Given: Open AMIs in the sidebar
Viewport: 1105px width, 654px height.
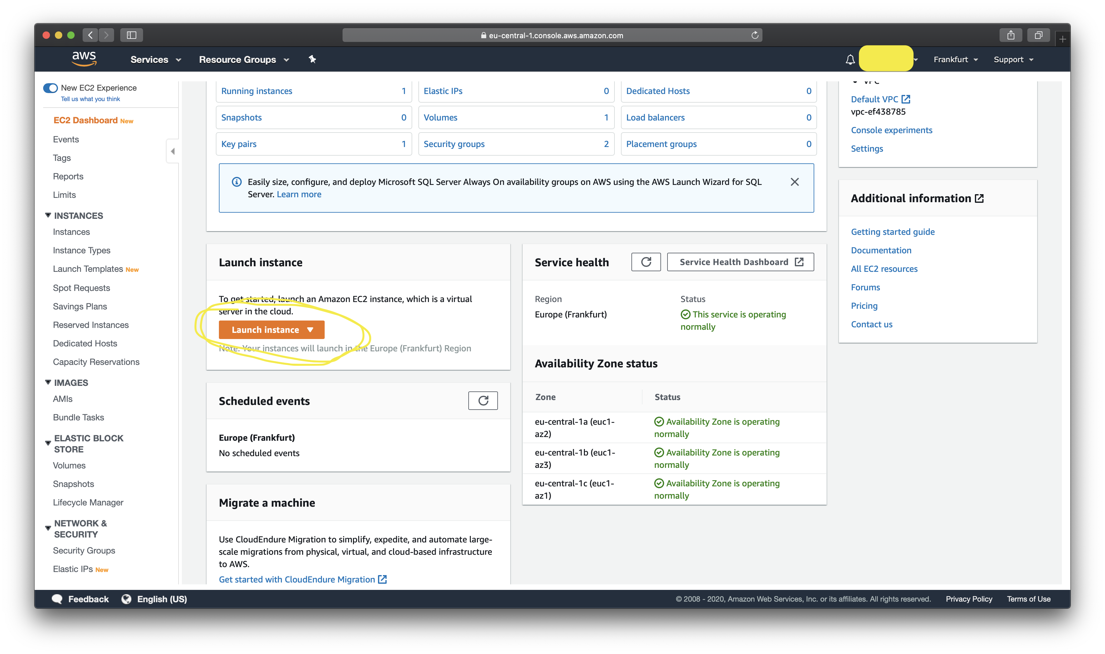Looking at the screenshot, I should [63, 399].
